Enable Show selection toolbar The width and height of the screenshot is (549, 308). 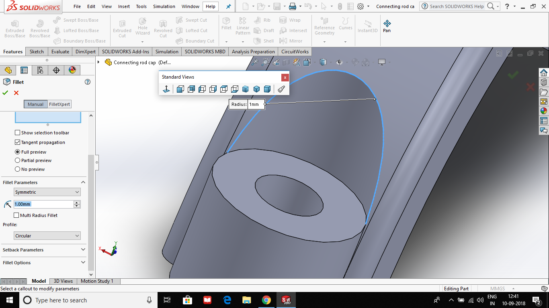pyautogui.click(x=17, y=132)
